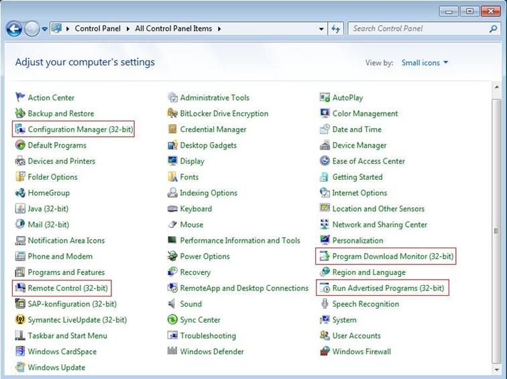Viewport: 507px width, 379px height.
Task: Expand arrow before Control Panel breadcrumb
Action: (68, 29)
